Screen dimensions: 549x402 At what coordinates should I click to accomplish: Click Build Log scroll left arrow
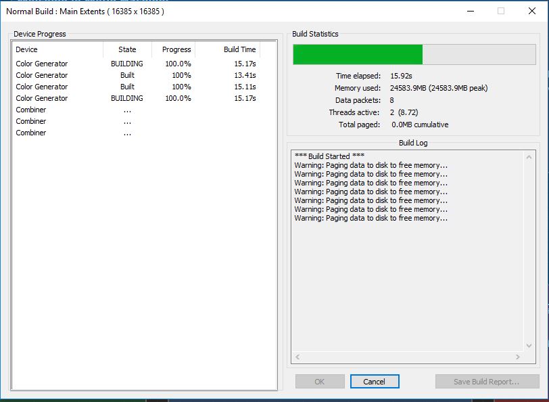[x=297, y=357]
